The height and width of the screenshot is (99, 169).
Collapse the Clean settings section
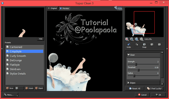(x=143, y=55)
